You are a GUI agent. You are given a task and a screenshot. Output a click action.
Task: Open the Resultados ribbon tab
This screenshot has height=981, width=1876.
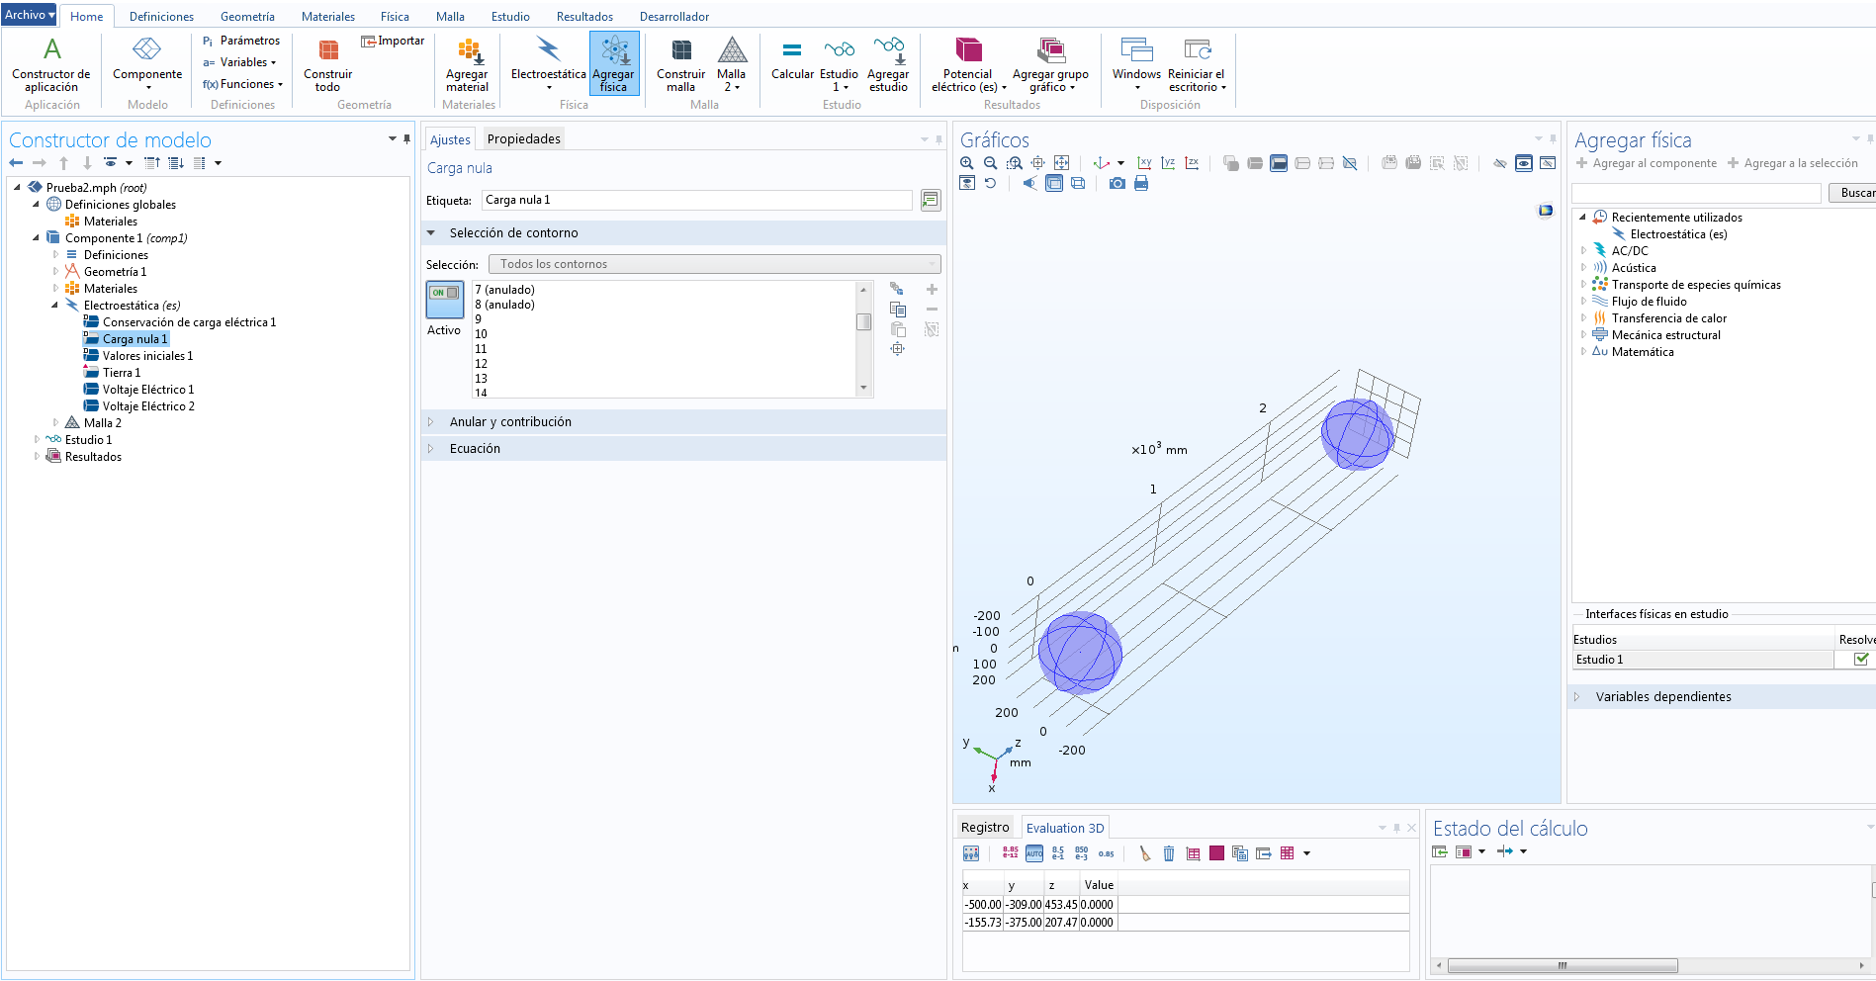coord(583,17)
